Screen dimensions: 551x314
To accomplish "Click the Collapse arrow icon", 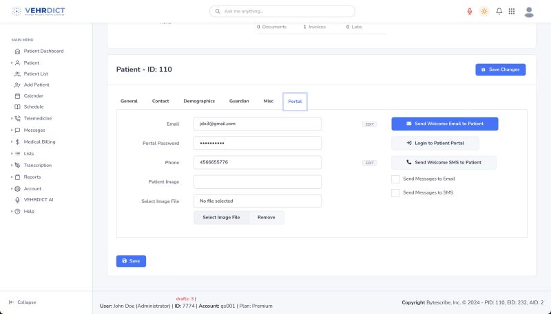I will point(11,302).
